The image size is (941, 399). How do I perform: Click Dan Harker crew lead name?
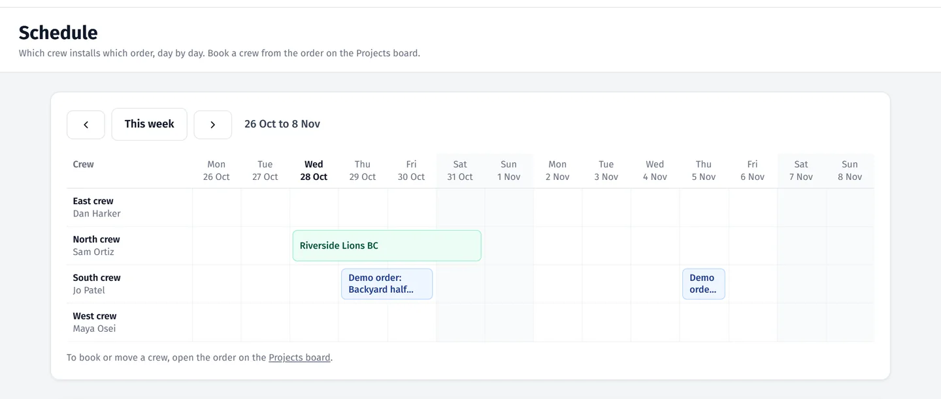(x=97, y=214)
